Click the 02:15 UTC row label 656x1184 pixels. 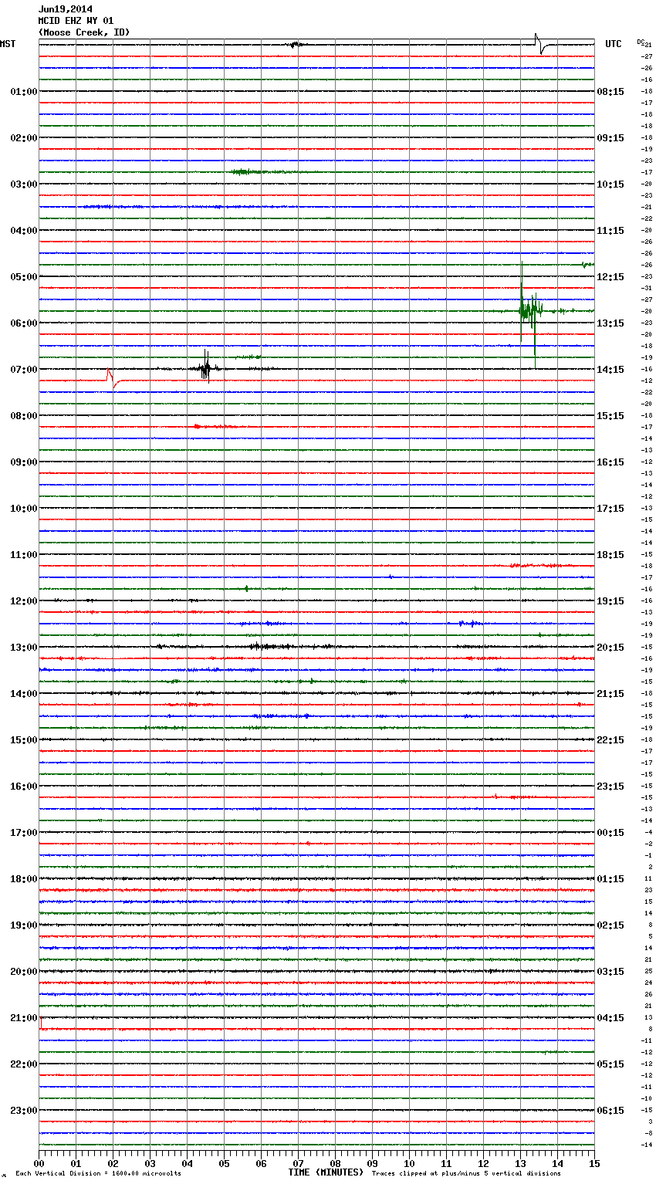coord(610,925)
